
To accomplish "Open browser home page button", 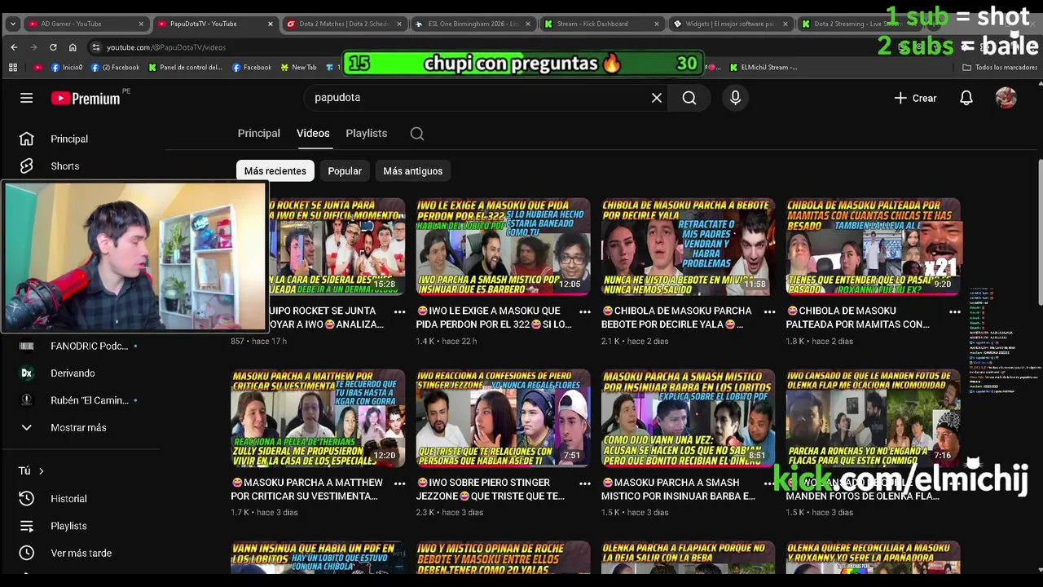I will pos(73,47).
